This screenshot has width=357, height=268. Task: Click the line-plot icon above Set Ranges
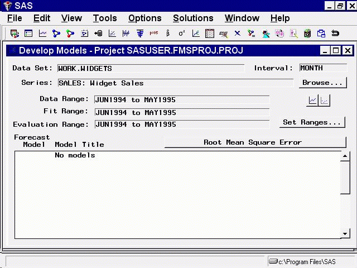click(x=312, y=100)
